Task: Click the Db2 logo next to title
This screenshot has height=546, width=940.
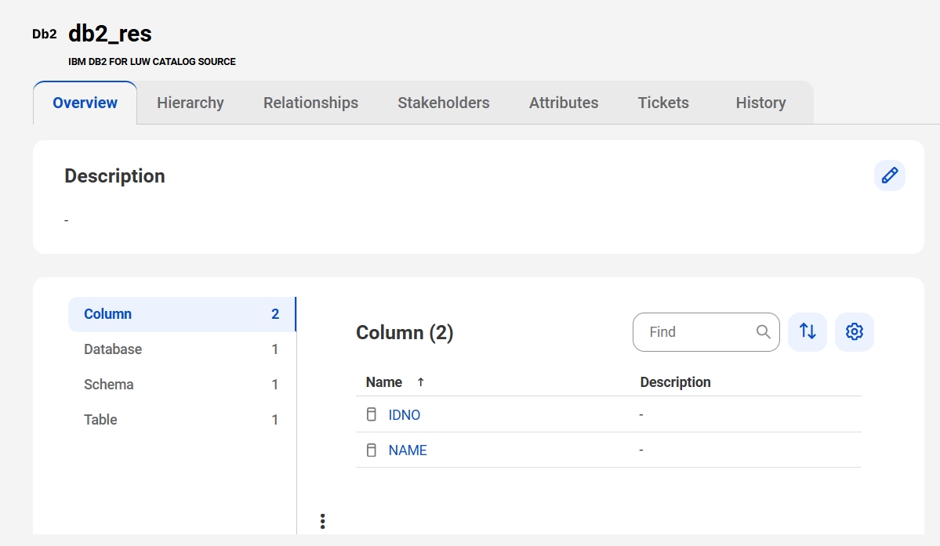Action: point(45,34)
